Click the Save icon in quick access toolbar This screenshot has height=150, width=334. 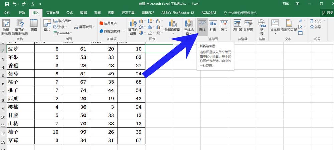pos(7,4)
